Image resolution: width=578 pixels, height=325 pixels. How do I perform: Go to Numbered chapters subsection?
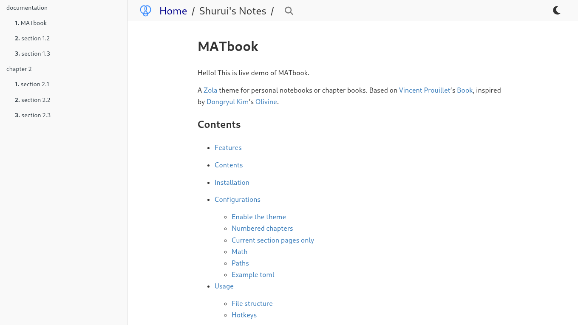click(262, 228)
